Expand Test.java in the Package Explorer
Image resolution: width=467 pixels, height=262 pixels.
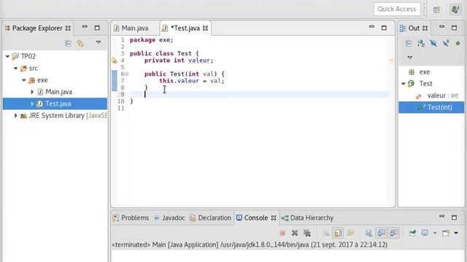(x=32, y=103)
